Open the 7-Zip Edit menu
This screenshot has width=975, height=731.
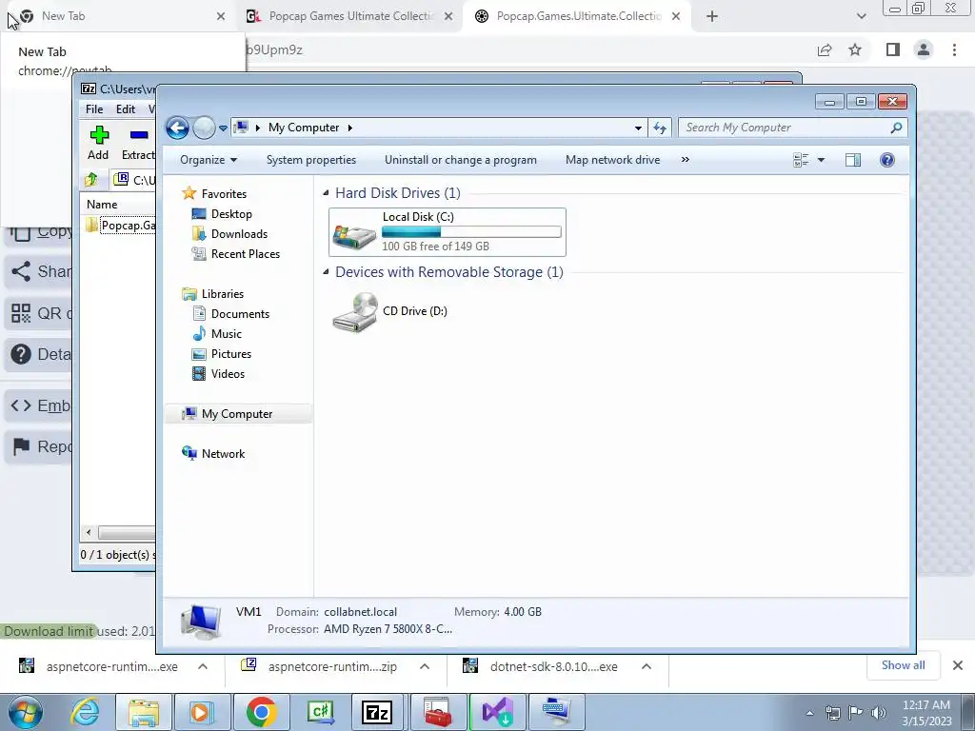click(126, 109)
